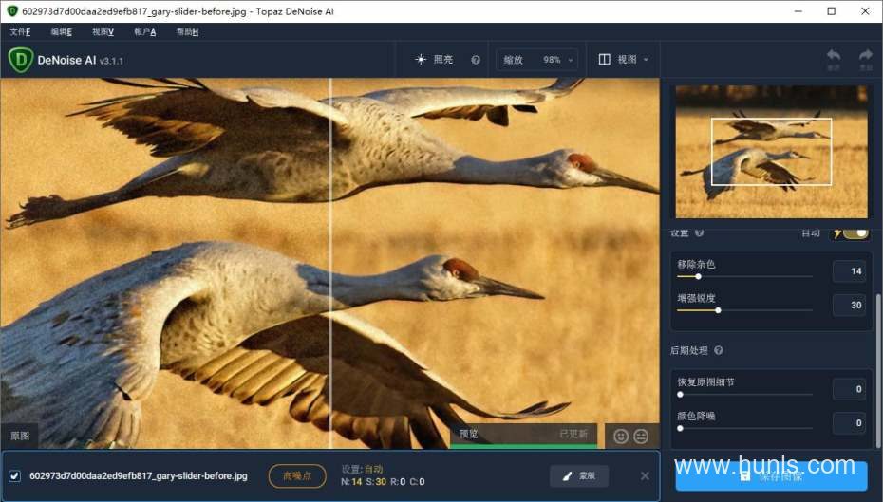
Task: Open the 帮助 menu
Action: 187,32
